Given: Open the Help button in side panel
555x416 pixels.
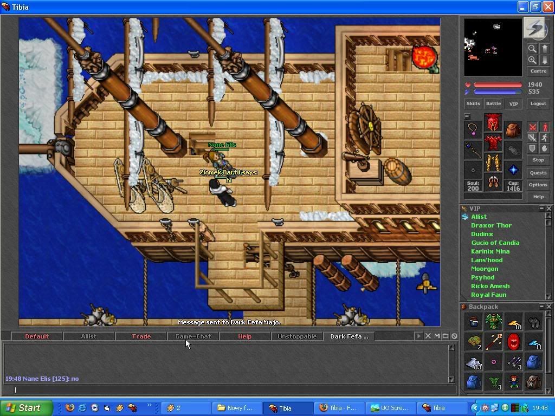Looking at the screenshot, I should tap(538, 197).
